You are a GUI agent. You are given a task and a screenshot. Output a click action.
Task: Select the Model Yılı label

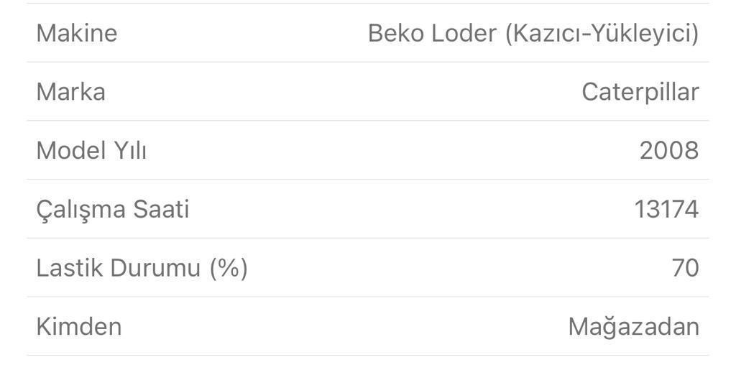[x=91, y=151]
